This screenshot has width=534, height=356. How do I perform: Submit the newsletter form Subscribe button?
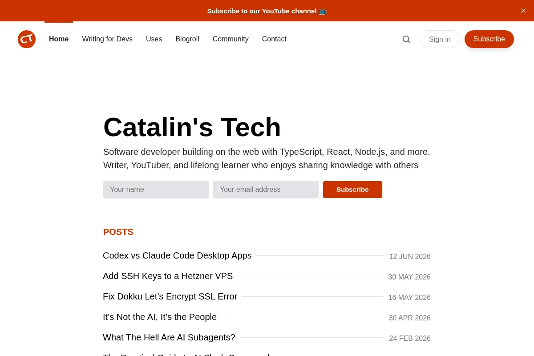[352, 190]
